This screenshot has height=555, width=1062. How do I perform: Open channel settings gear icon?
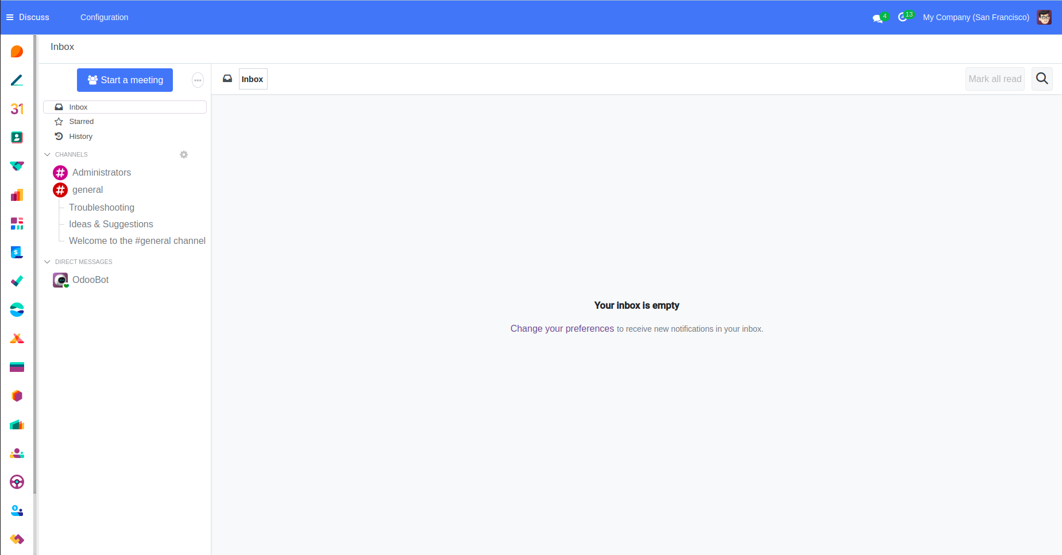click(184, 154)
